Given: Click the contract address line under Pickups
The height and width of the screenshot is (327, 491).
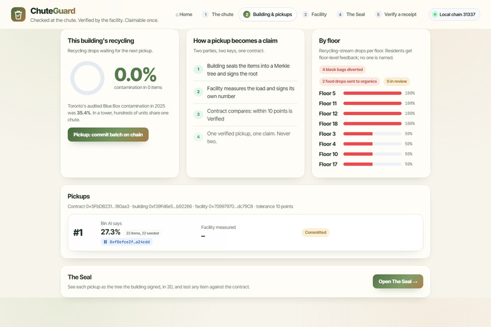Looking at the screenshot, I should click(x=180, y=206).
